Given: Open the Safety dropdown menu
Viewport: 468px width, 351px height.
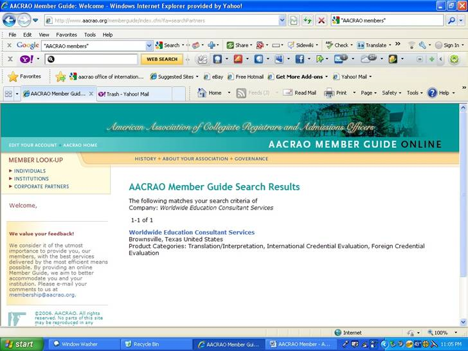Looking at the screenshot, I should click(392, 93).
